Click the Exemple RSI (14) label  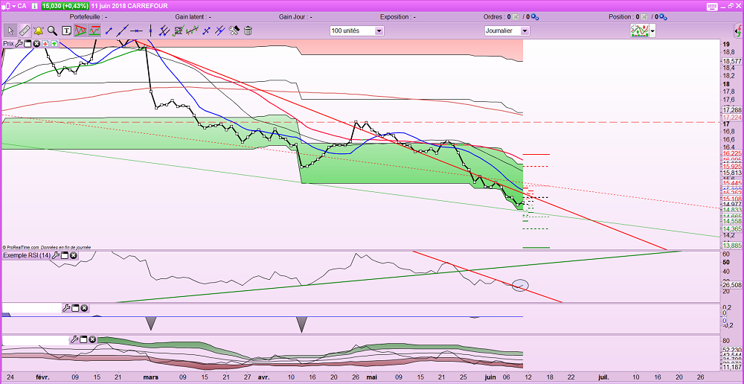[x=27, y=255]
